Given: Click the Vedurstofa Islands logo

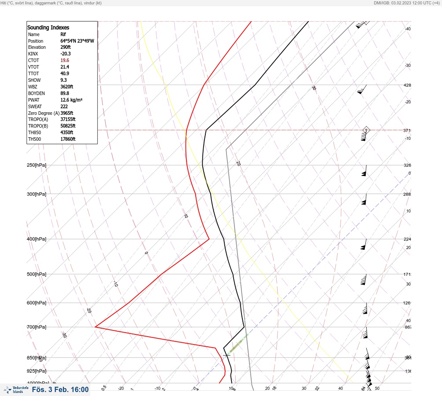Looking at the screenshot, I should pos(16,389).
